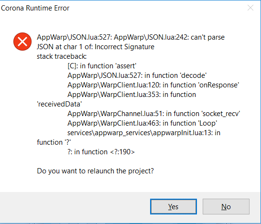This screenshot has width=261, height=224.
Task: Select the "can't parse" first error line
Action: click(130, 37)
